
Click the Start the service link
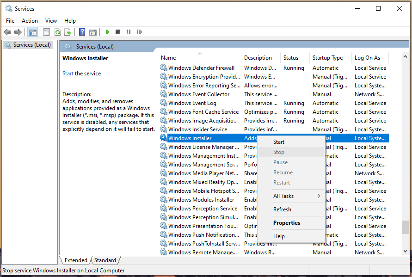(x=68, y=74)
